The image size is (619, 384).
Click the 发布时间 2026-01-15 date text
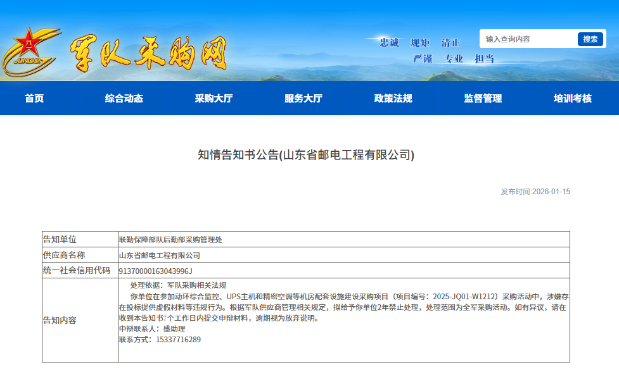point(535,192)
